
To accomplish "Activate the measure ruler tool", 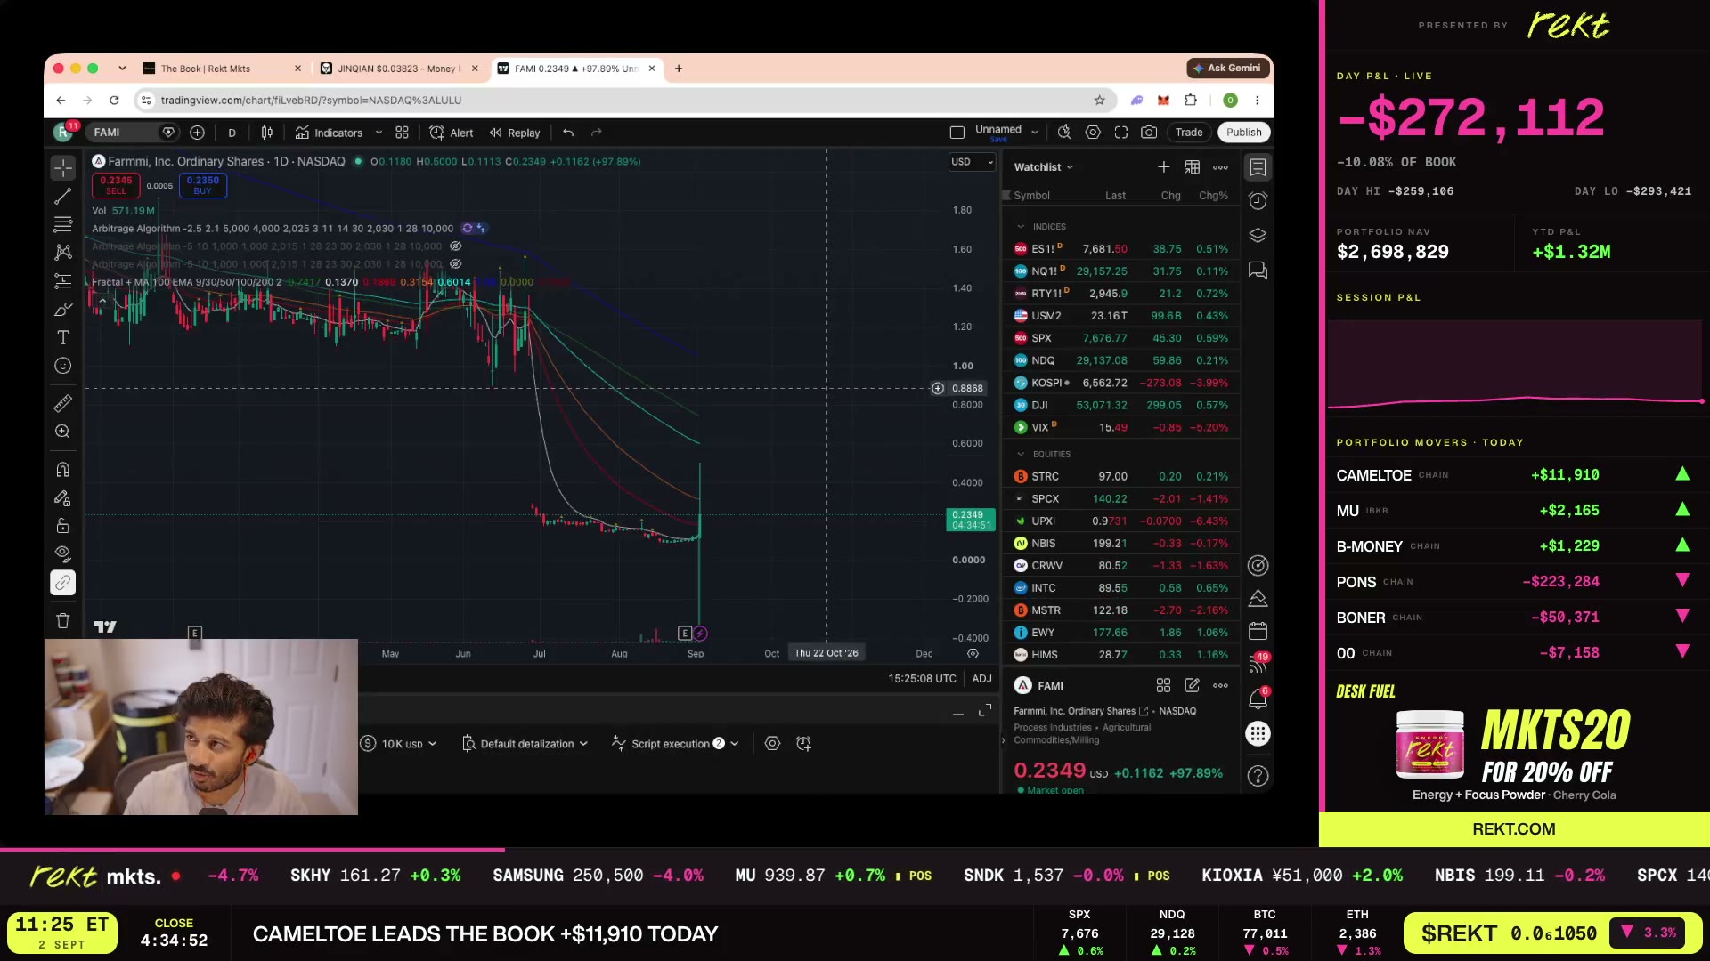I will (x=63, y=404).
